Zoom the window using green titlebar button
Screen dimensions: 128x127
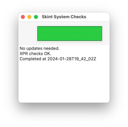coord(36,17)
